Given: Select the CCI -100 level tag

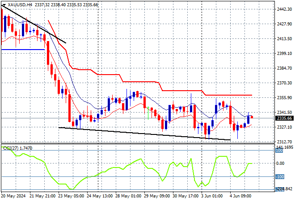Looking at the screenshot, I should coord(280,177).
